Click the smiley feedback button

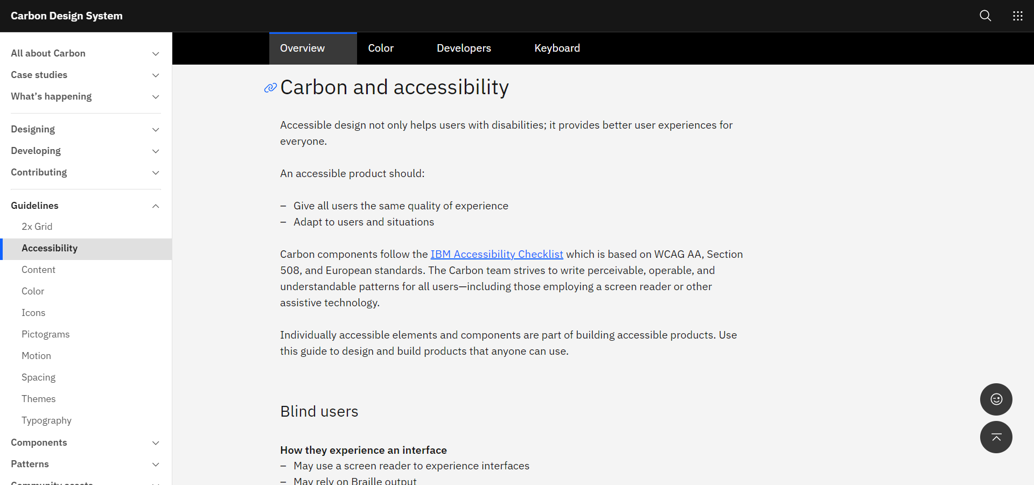click(x=996, y=399)
